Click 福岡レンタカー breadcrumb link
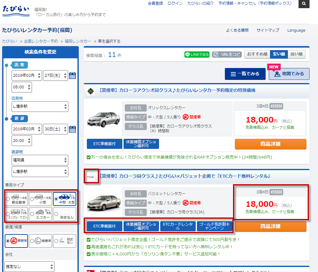Image resolution: width=318 pixels, height=272 pixels. pyautogui.click(x=78, y=41)
